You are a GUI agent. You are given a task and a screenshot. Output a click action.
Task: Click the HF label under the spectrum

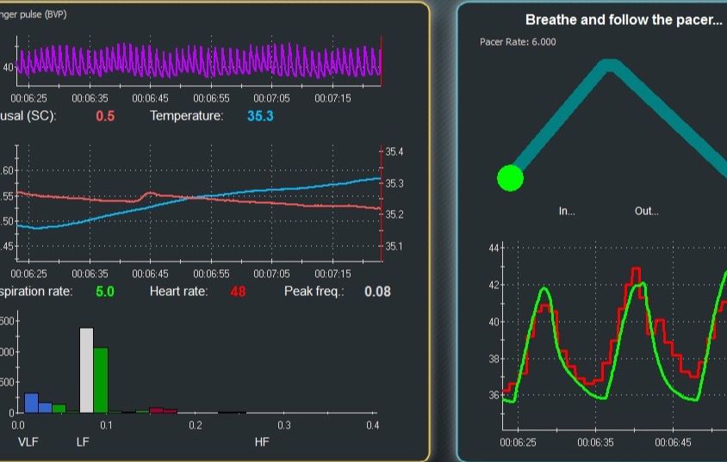(263, 441)
